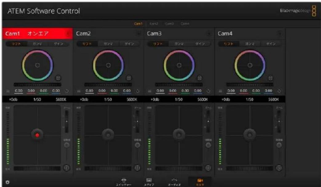This screenshot has height=187, width=321.
Task: Expand Cam3 color corrector four-square icon
Action: tap(200, 78)
